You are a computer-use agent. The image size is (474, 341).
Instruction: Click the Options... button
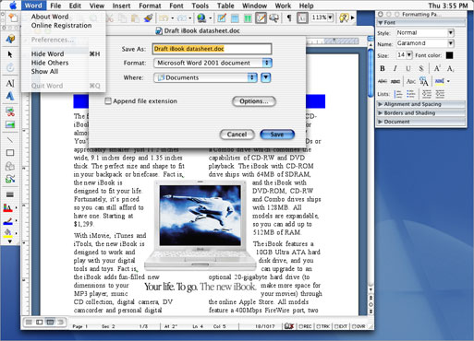(x=254, y=101)
